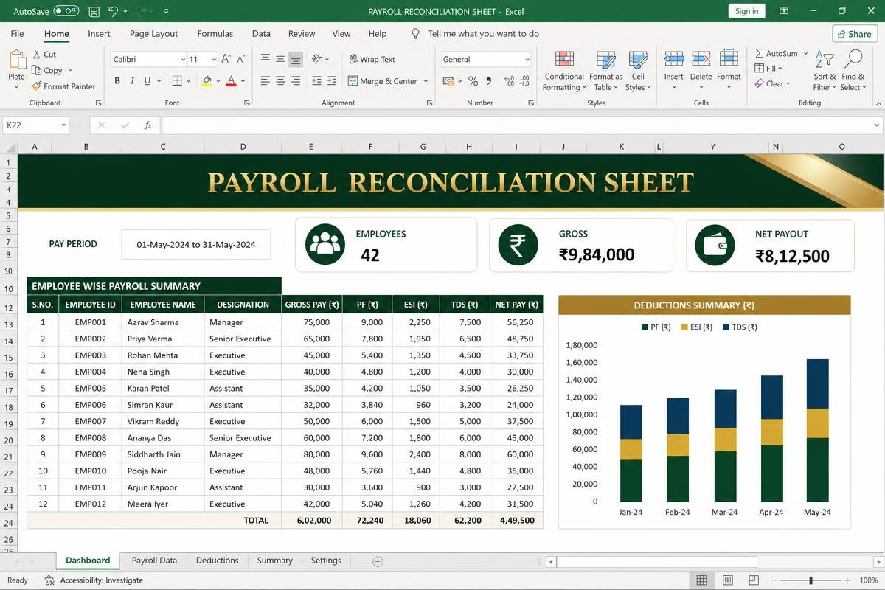Increase indent
The image size is (885, 590).
click(333, 81)
